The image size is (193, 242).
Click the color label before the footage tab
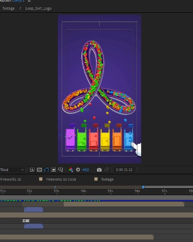pyautogui.click(x=96, y=179)
